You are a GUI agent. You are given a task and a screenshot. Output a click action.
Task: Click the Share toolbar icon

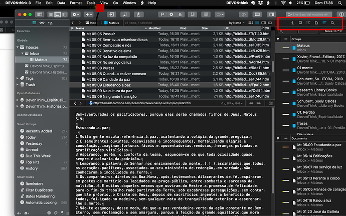138,15
